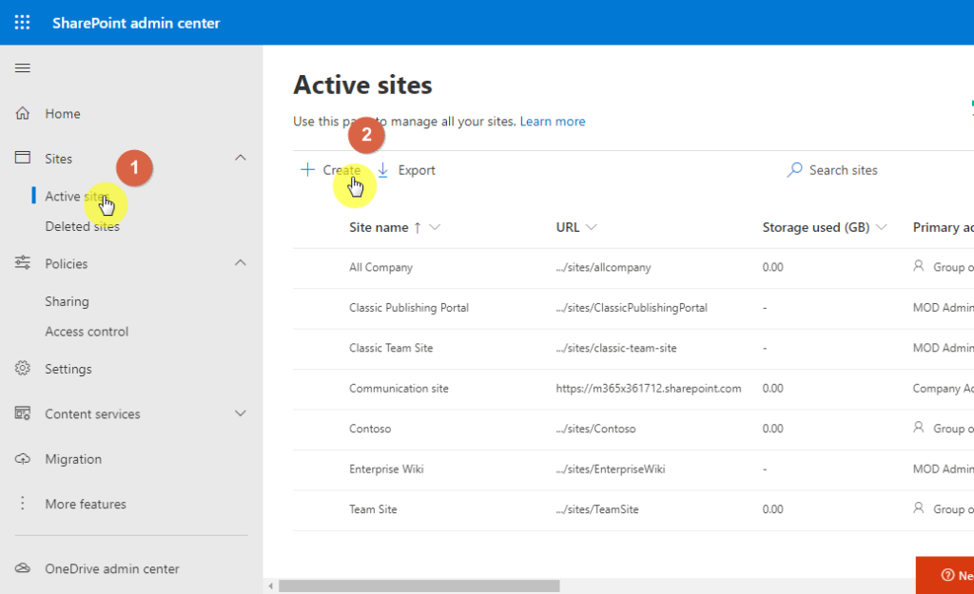Click the plus icon beside Create
The width and height of the screenshot is (974, 594).
[307, 169]
